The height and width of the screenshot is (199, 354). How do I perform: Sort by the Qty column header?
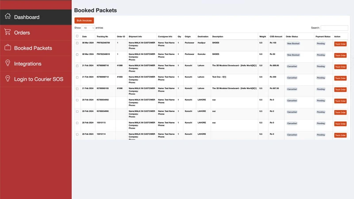click(179, 37)
